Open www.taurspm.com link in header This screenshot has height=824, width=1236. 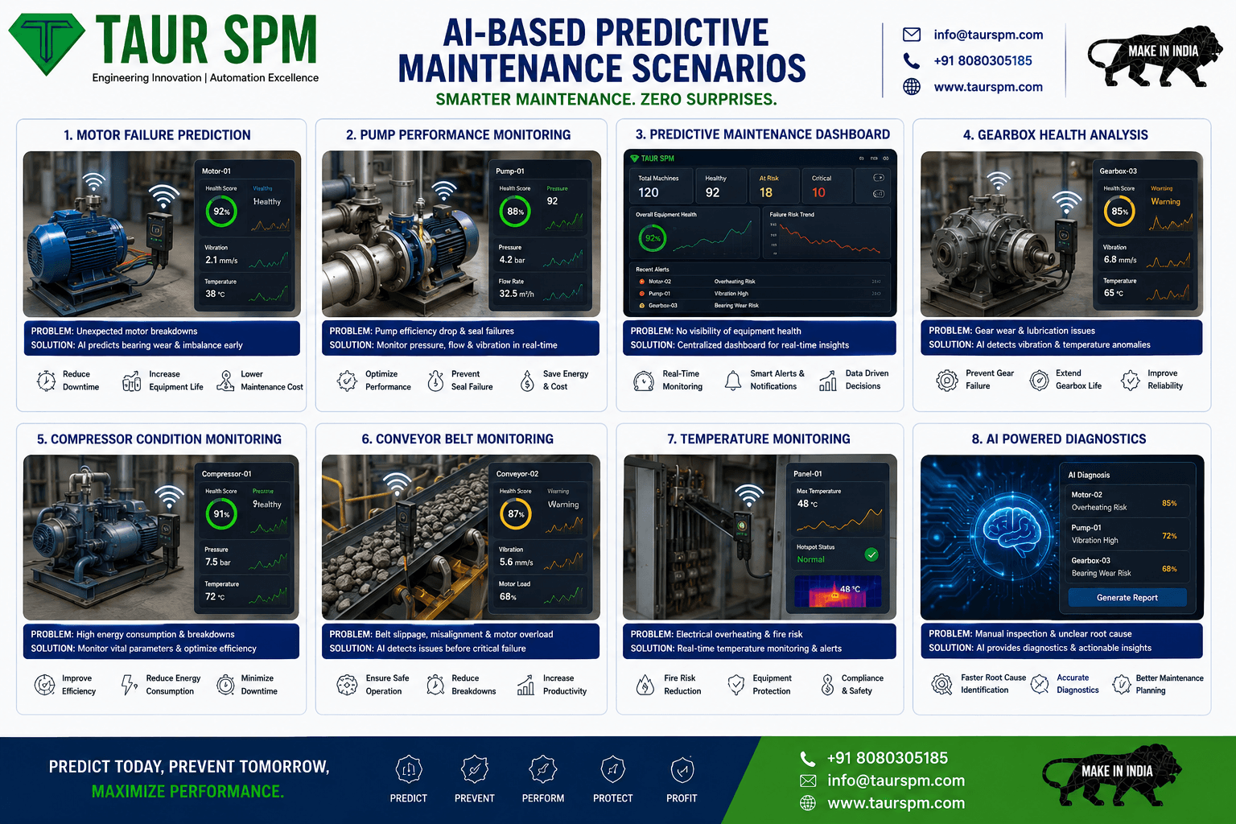(x=988, y=87)
